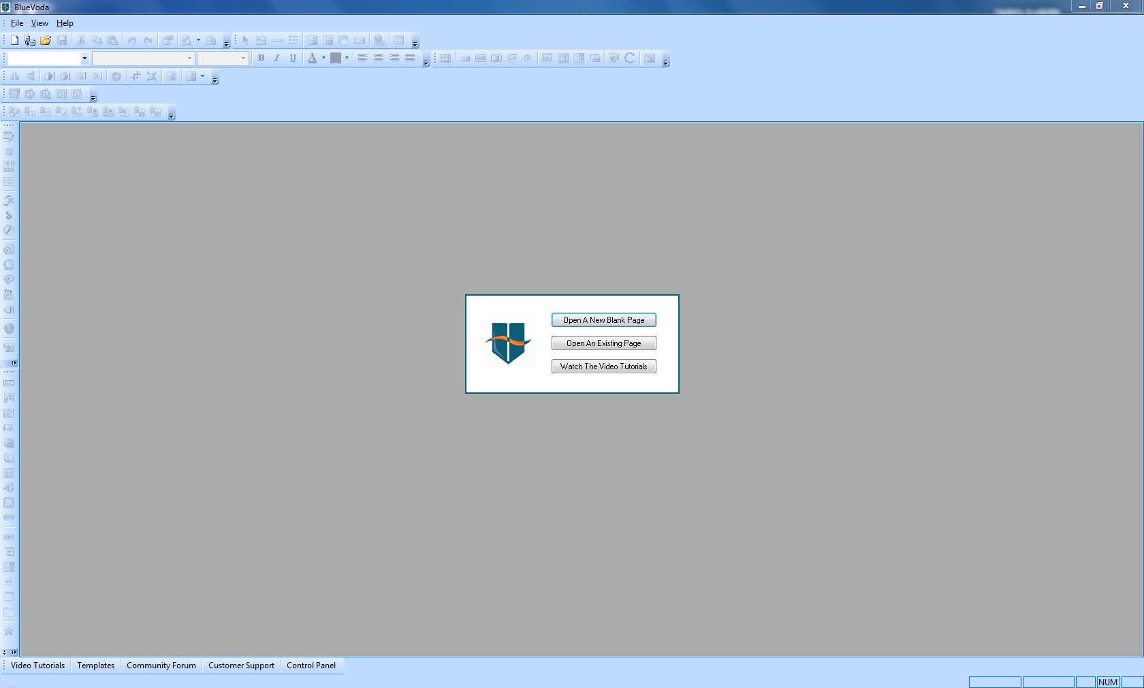Switch to the Community Forum tab
This screenshot has height=688, width=1144.
pos(161,666)
